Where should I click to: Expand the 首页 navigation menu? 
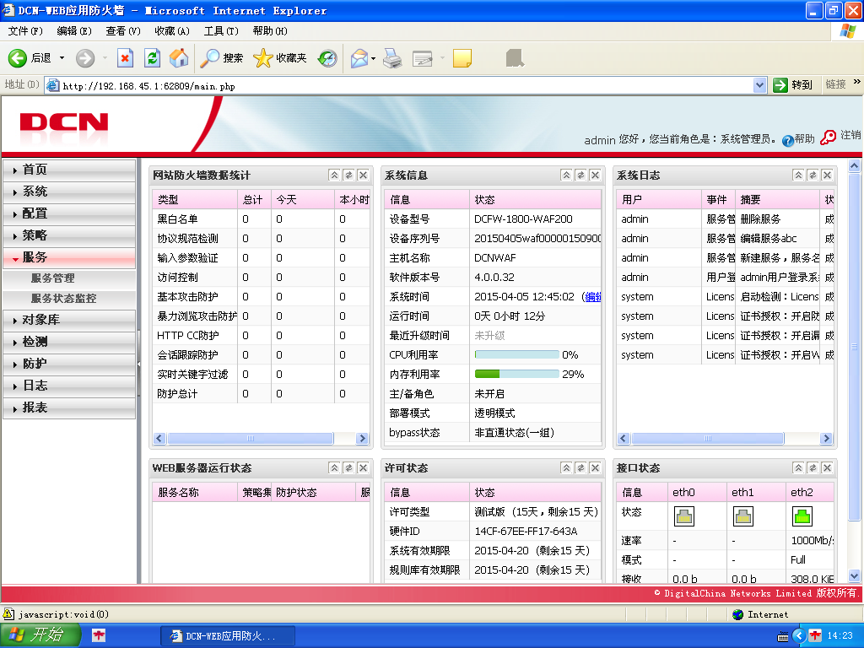[x=69, y=170]
